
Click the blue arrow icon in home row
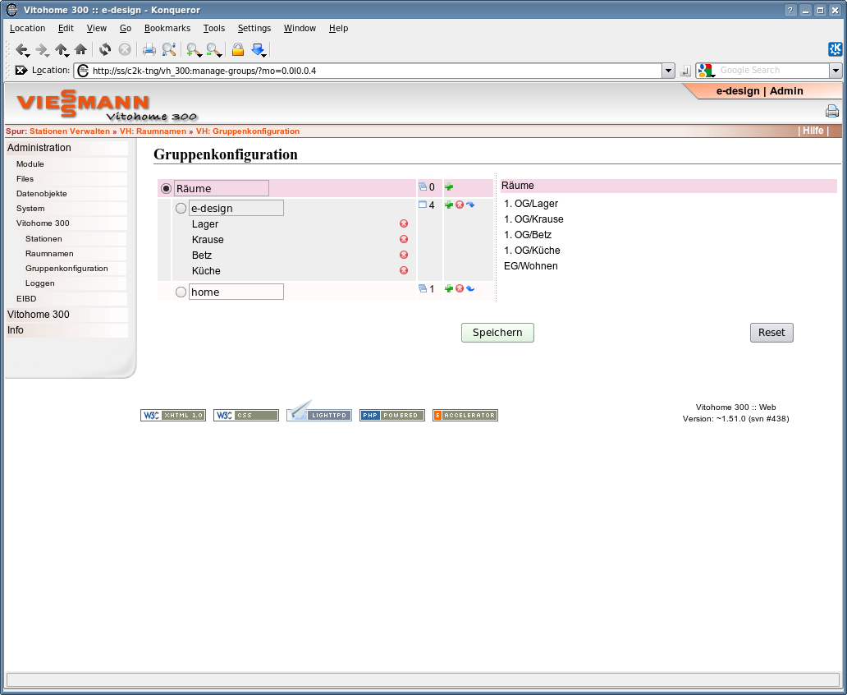(470, 288)
